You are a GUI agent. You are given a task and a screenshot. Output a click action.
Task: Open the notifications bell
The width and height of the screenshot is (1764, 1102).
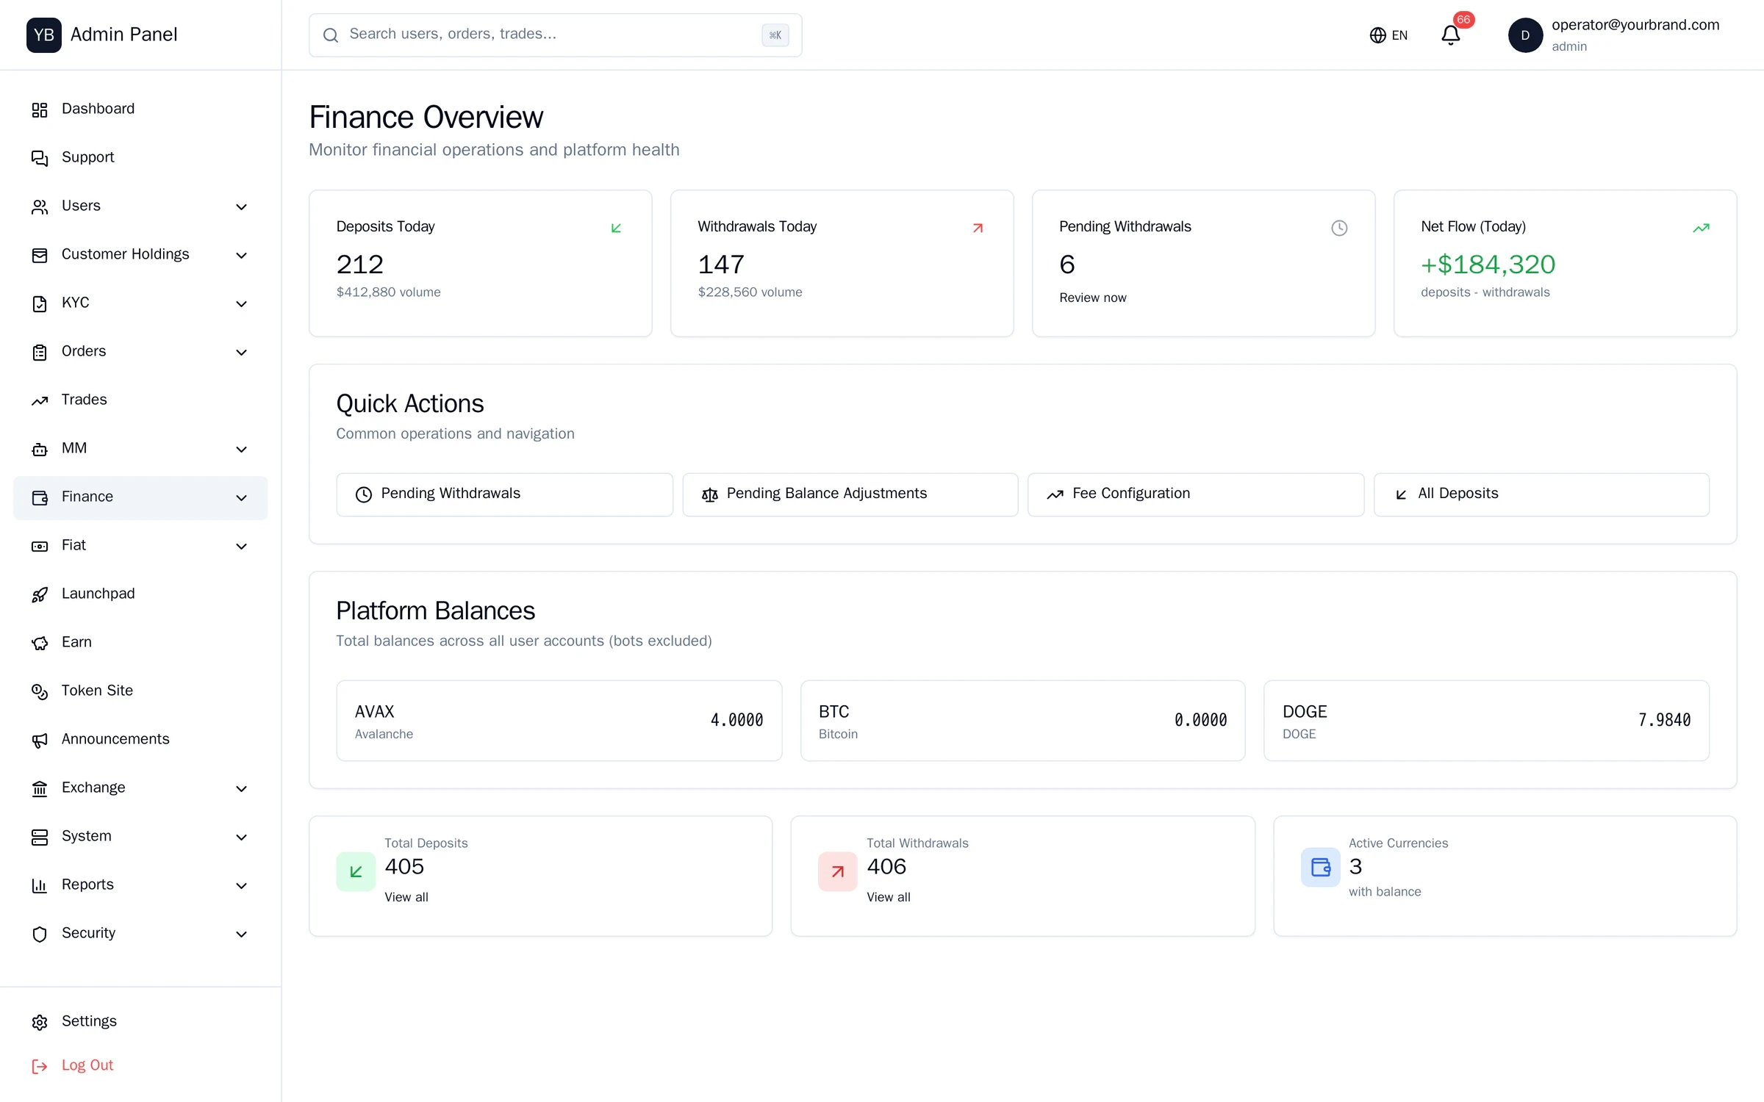coord(1450,35)
